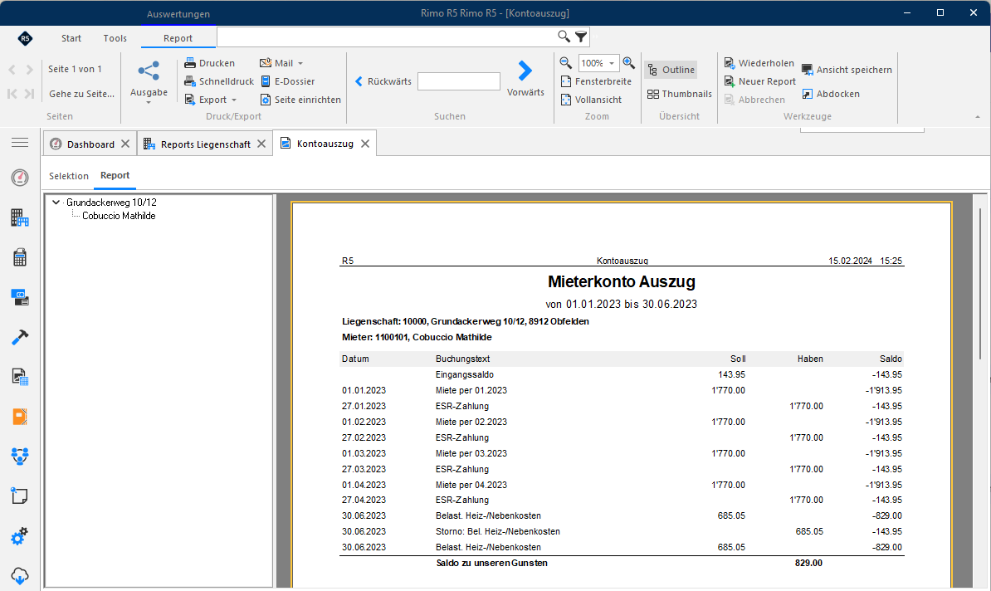The height and width of the screenshot is (591, 991).
Task: Toggle the Outline overview panel
Action: tap(671, 70)
